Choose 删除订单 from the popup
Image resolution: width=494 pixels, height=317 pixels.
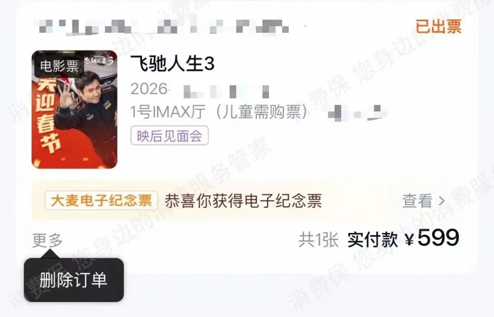coord(74,280)
